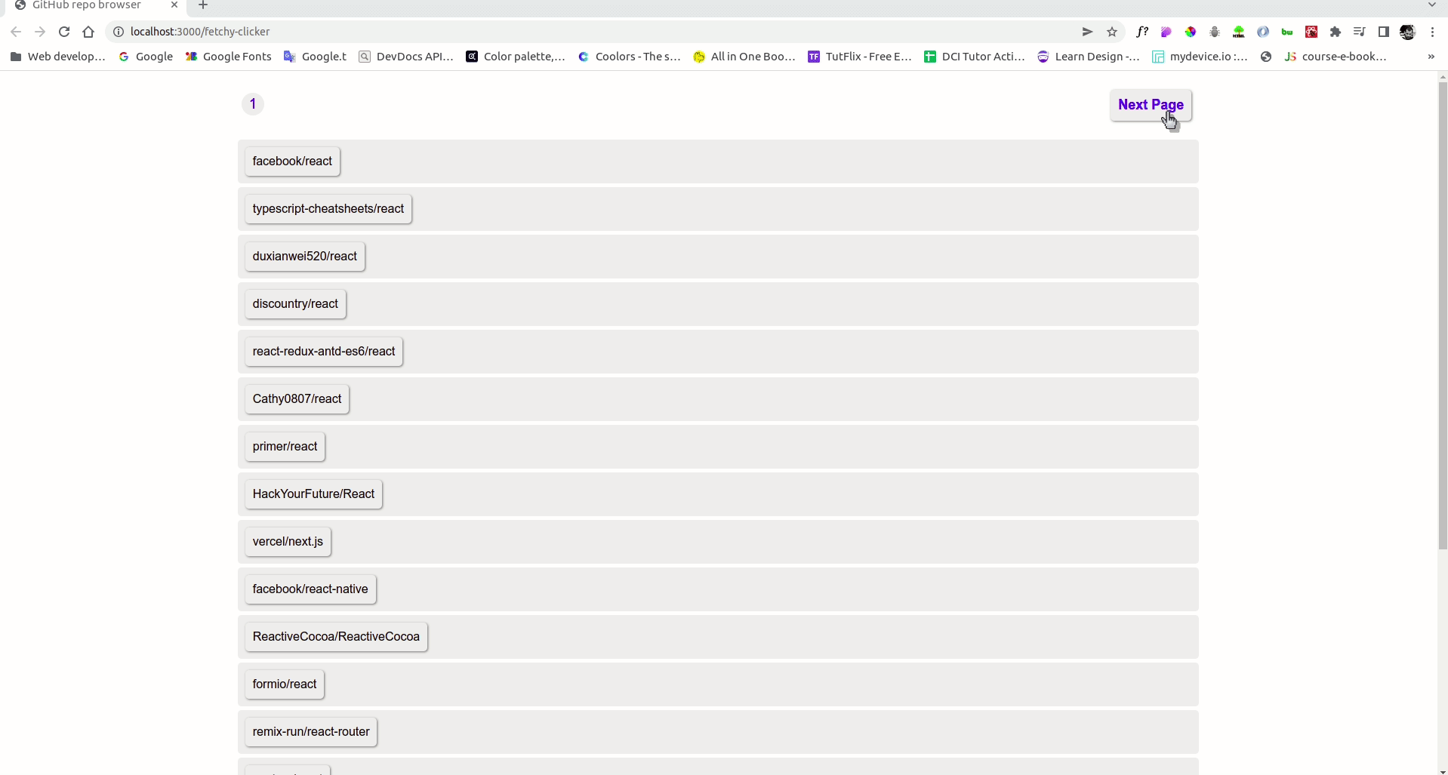Open the Google.t translate bookmark
This screenshot has height=775, width=1448.
click(x=315, y=57)
